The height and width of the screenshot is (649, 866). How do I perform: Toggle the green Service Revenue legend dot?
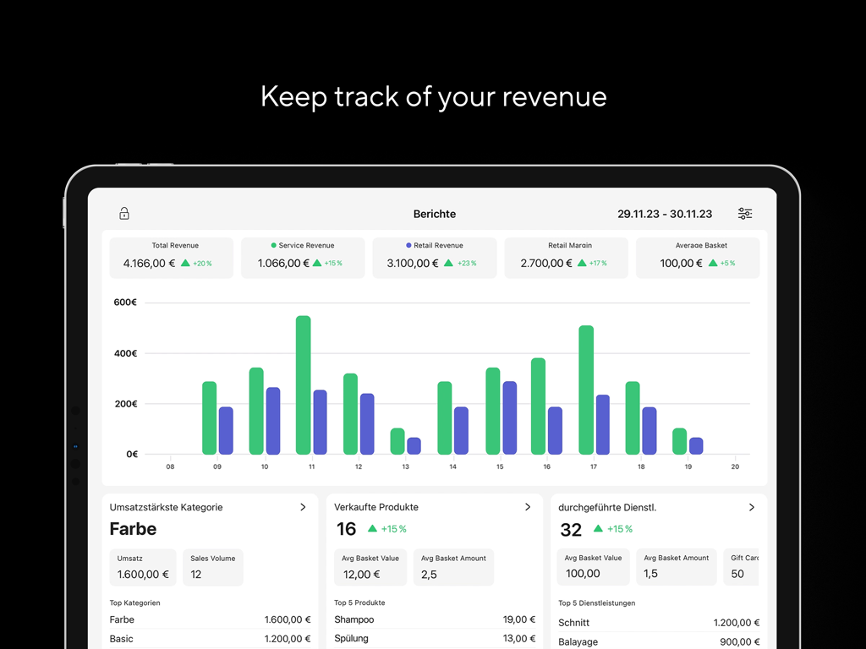(275, 245)
